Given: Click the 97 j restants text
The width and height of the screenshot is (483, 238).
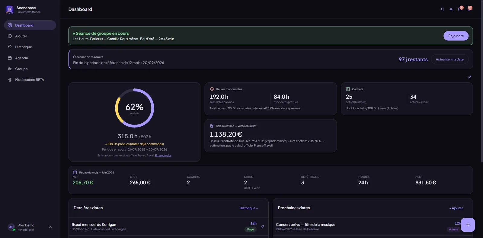Looking at the screenshot, I should click(x=413, y=59).
